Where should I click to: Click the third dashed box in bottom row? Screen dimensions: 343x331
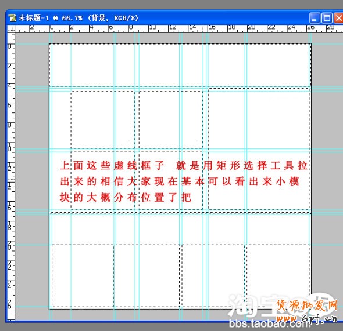point(213,275)
